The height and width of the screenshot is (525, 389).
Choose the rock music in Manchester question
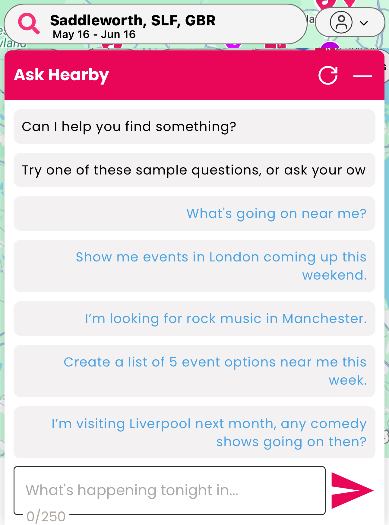pos(194,319)
